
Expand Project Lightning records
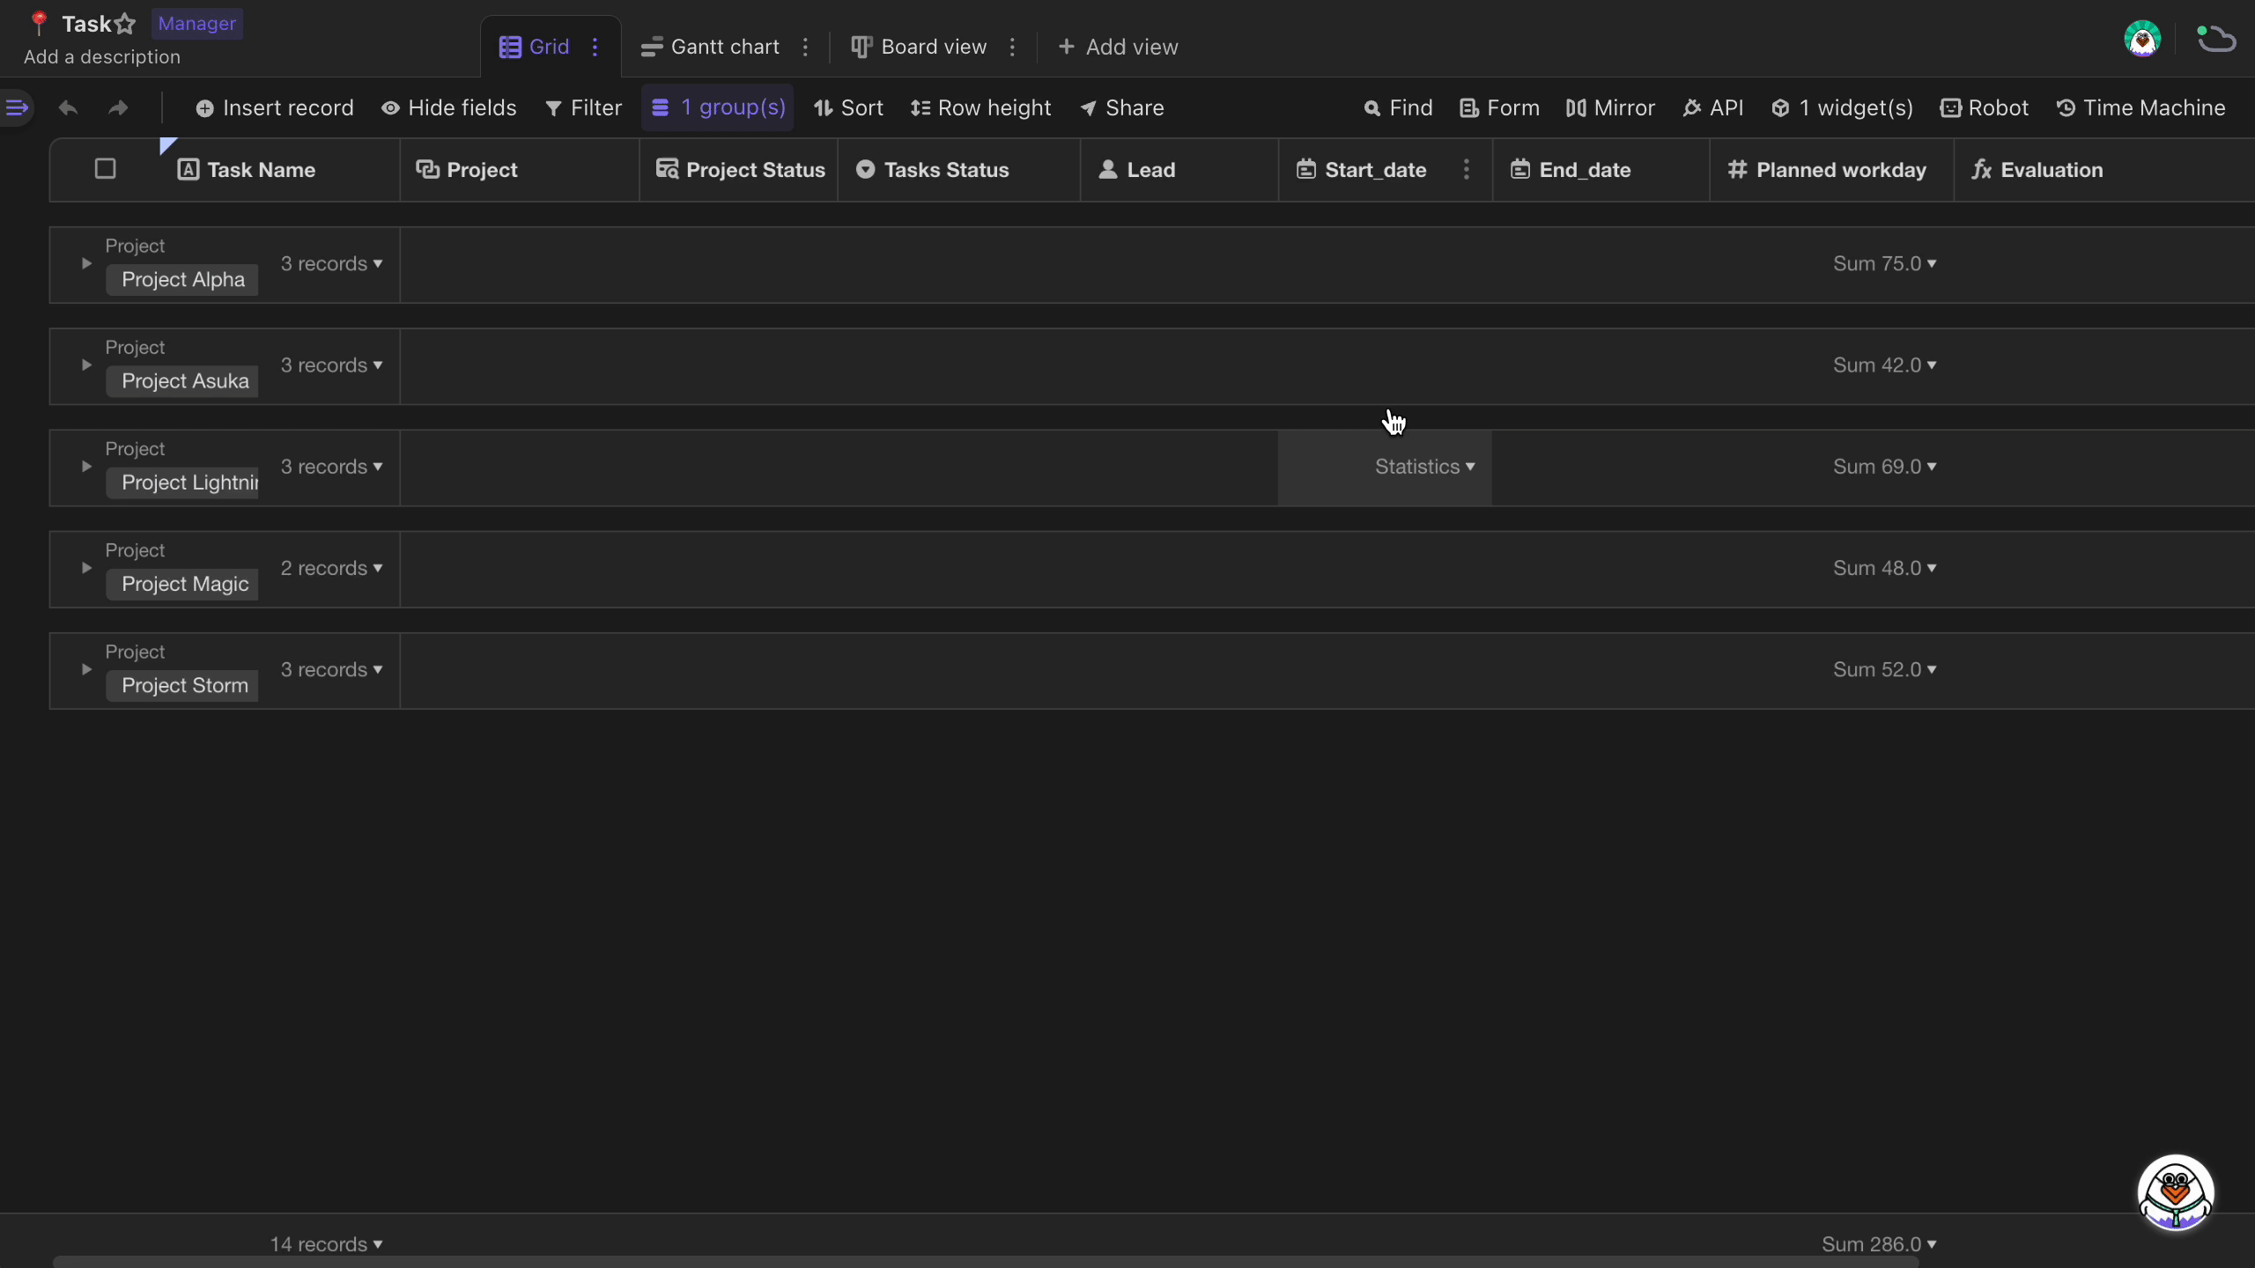click(x=86, y=468)
